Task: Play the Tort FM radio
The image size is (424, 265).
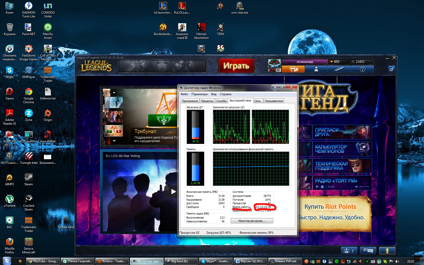Action: point(317,187)
